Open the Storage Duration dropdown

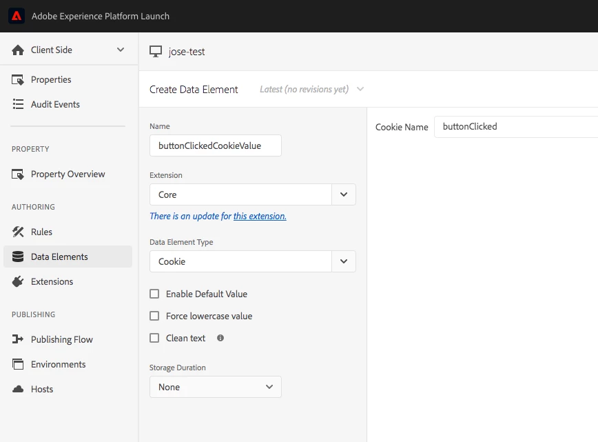[215, 387]
